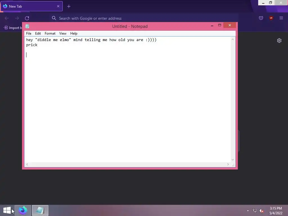Open the Windows Start button
The height and width of the screenshot is (216, 288).
point(7,210)
